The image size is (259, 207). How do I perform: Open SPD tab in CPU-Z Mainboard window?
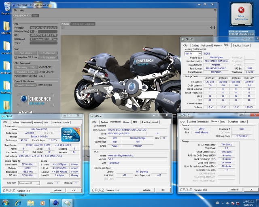click(135, 122)
